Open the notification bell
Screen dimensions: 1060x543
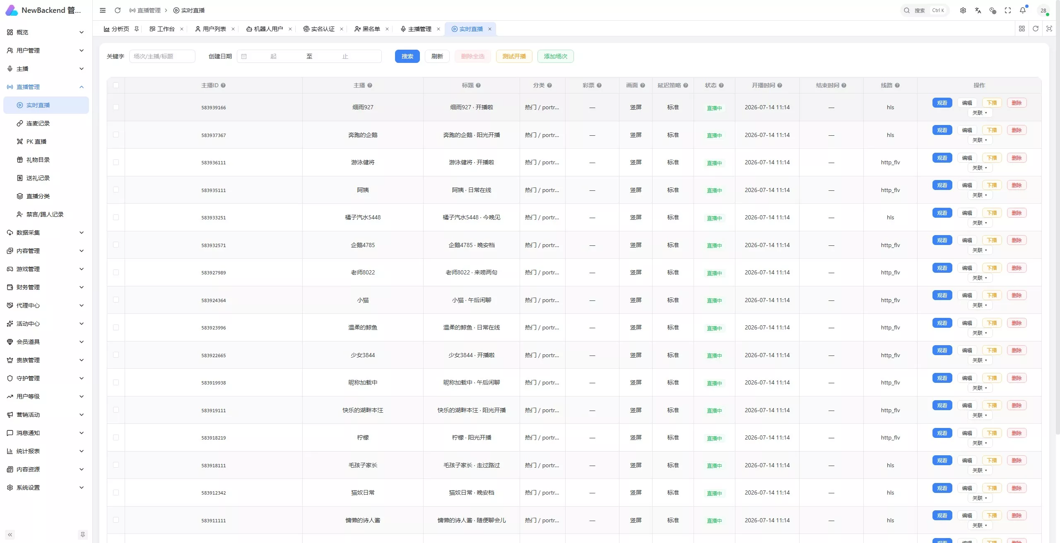[x=1023, y=10]
